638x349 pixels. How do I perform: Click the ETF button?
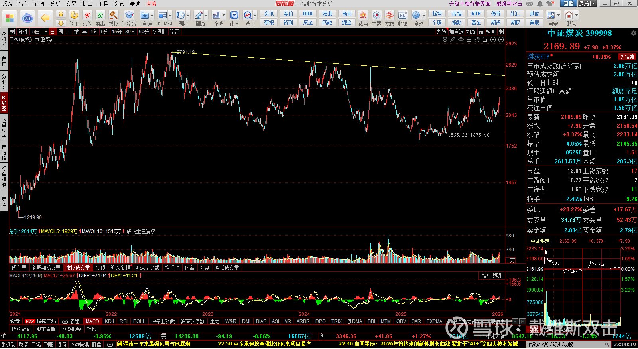pyautogui.click(x=476, y=14)
